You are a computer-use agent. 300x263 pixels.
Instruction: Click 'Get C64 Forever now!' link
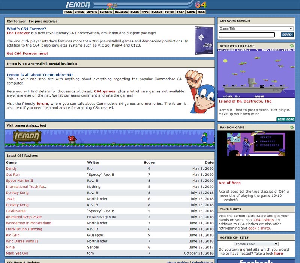click(x=27, y=53)
